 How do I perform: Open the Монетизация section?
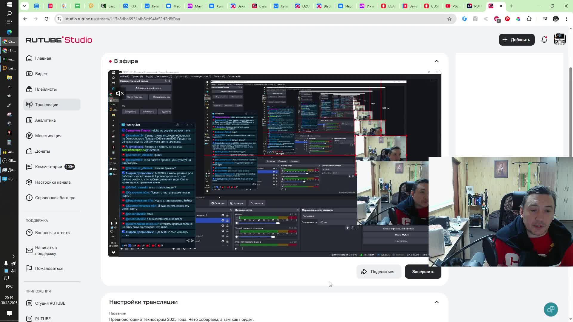point(48,136)
